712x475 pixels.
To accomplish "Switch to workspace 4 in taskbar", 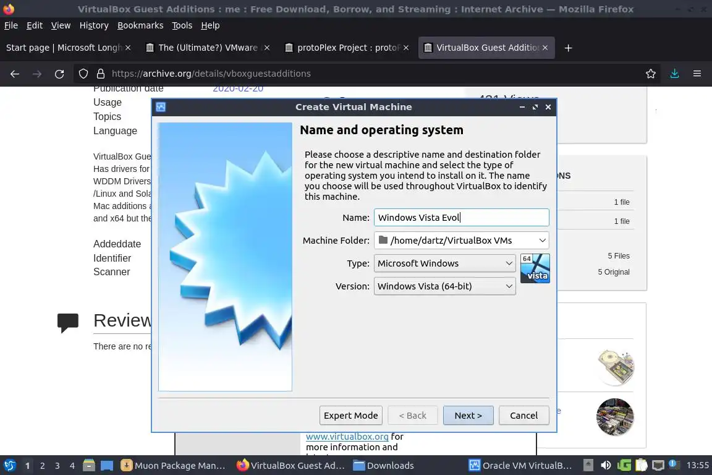I will (72, 466).
